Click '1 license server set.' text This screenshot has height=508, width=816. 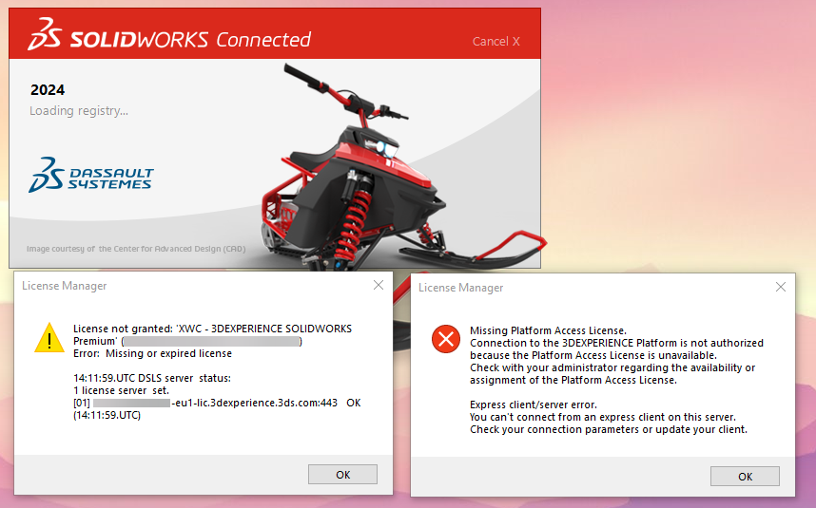[121, 390]
